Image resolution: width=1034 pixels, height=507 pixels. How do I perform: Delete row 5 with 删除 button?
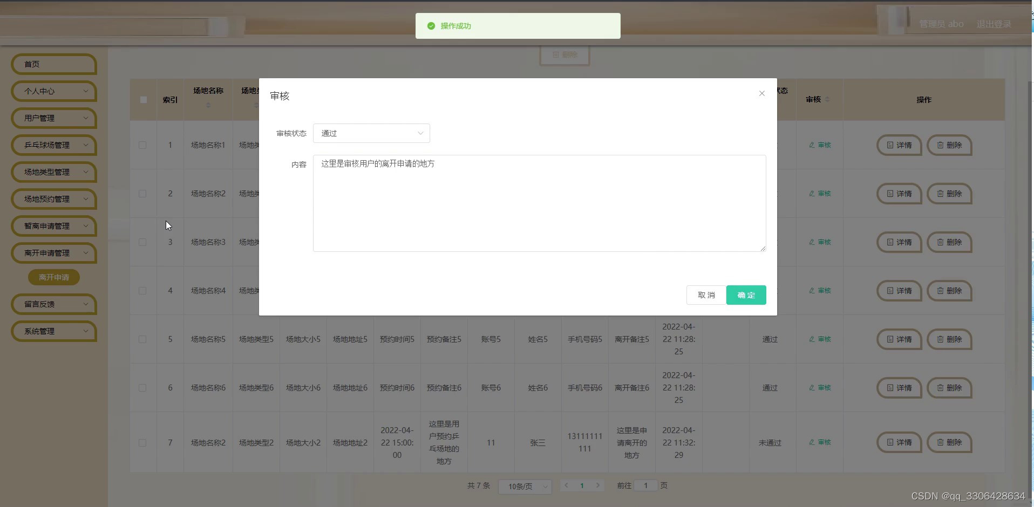(949, 339)
